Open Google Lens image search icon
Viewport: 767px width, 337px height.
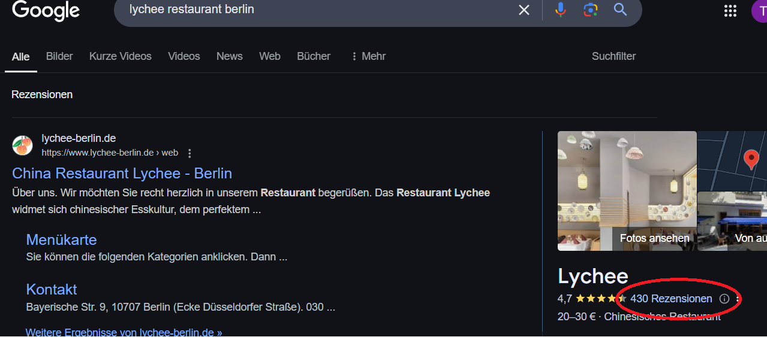tap(591, 10)
